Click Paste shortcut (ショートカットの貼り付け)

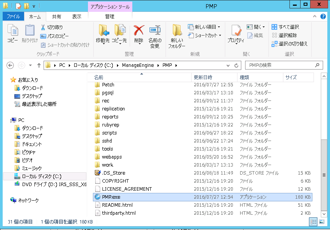pos(65,45)
